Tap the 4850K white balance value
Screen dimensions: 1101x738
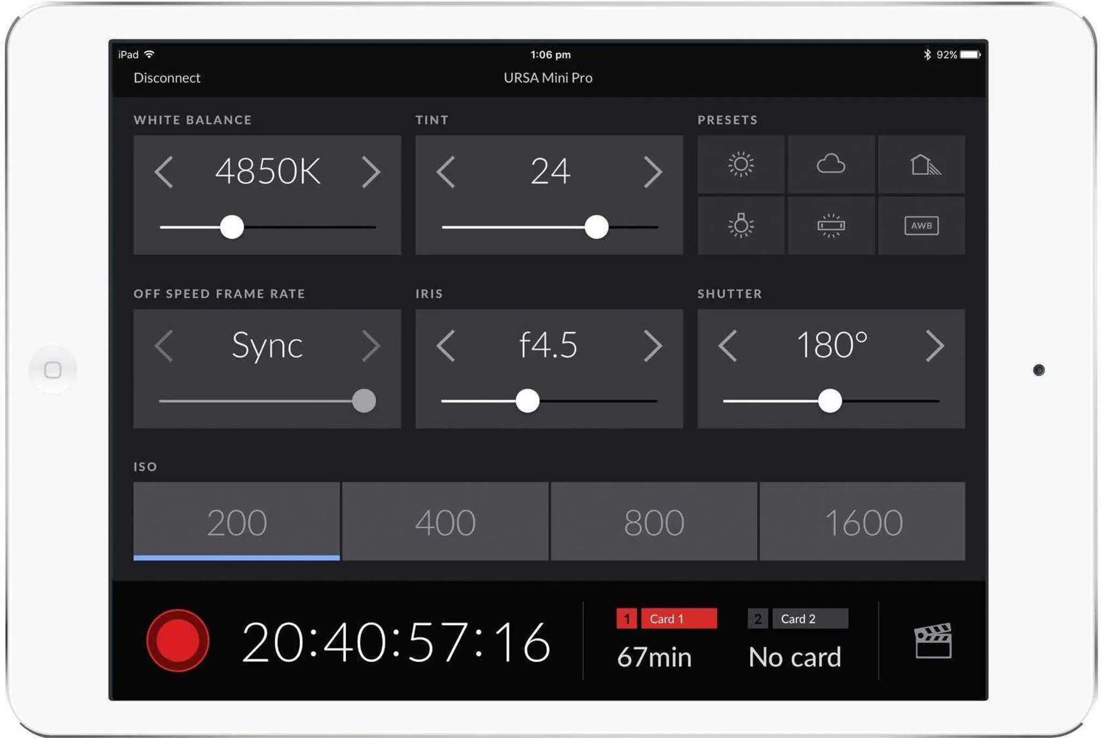coord(267,171)
